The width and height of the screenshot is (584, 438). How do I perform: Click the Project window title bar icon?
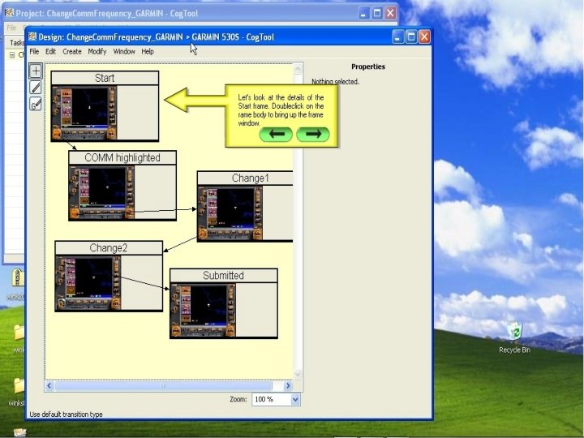click(9, 13)
